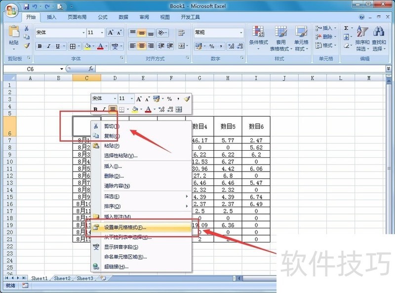Open the ribbon font size dropdown
This screenshot has width=395, height=293.
(x=102, y=33)
